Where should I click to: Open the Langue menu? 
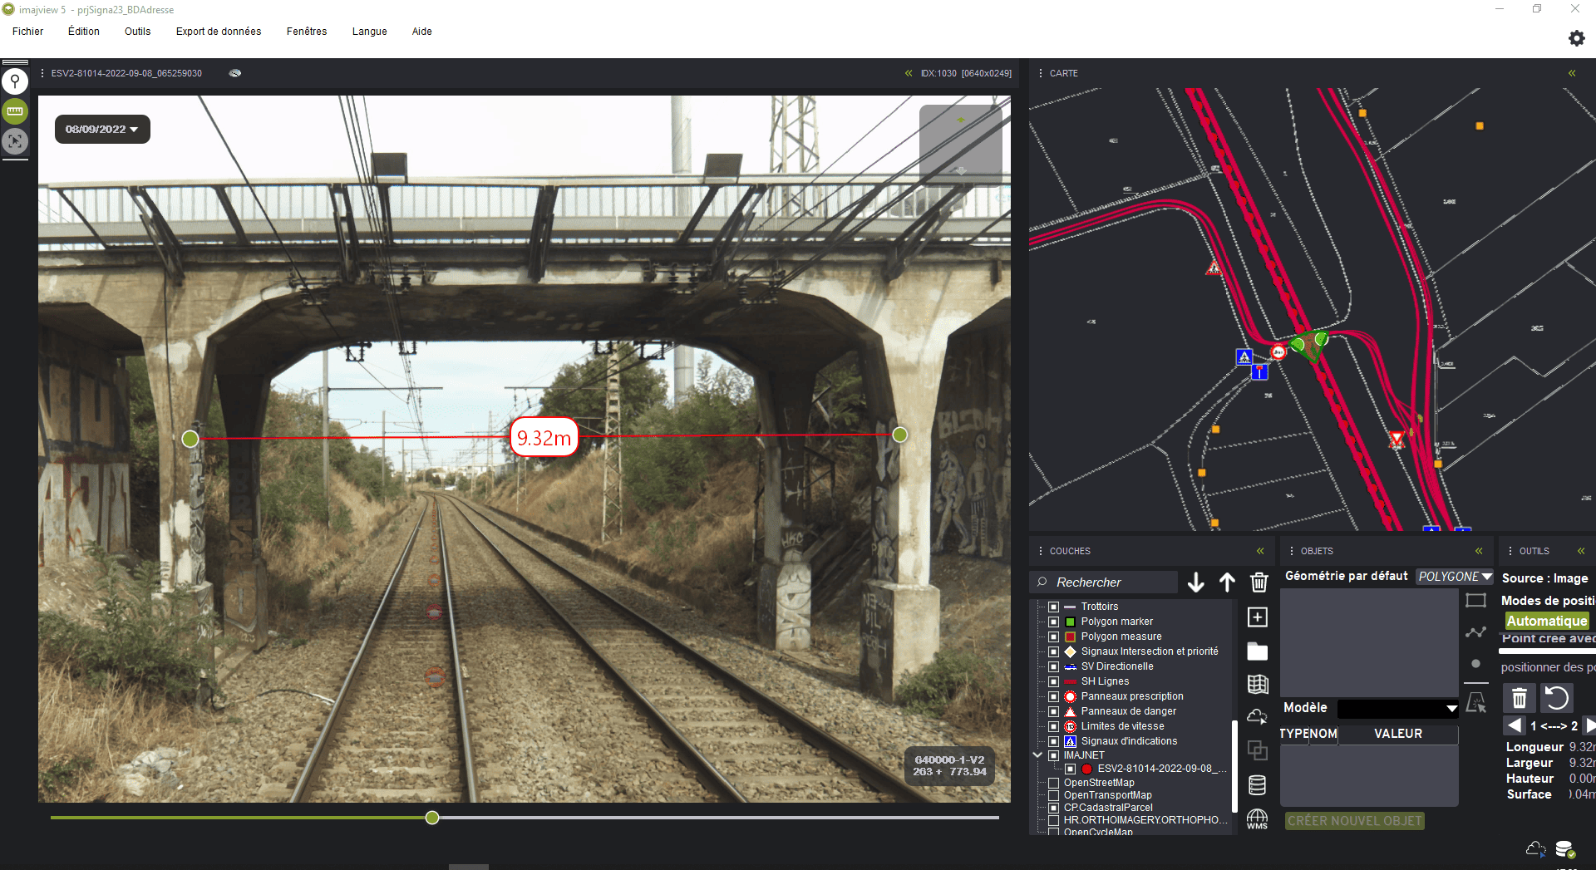tap(370, 32)
